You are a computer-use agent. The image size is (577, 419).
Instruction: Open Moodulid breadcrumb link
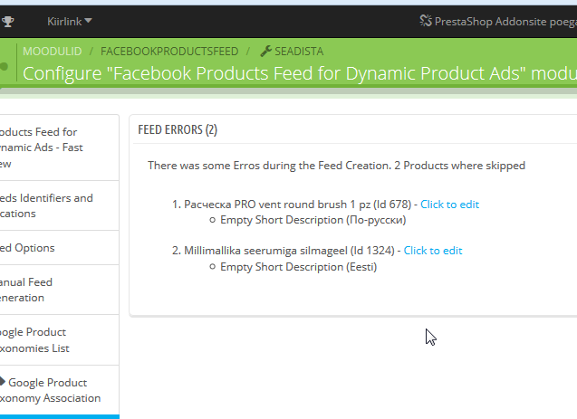tap(51, 52)
